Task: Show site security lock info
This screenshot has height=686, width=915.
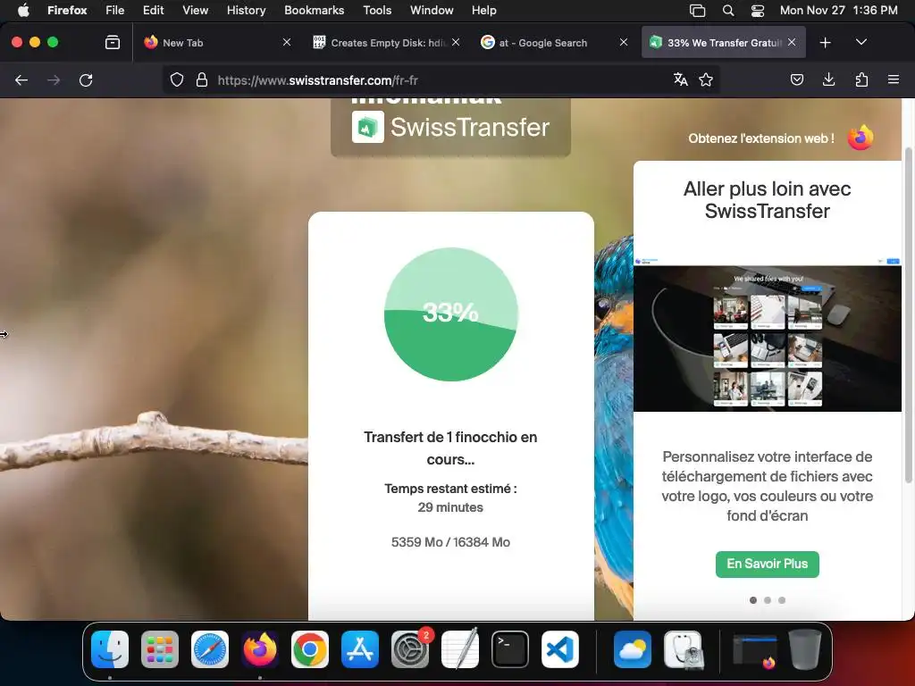Action: (202, 79)
